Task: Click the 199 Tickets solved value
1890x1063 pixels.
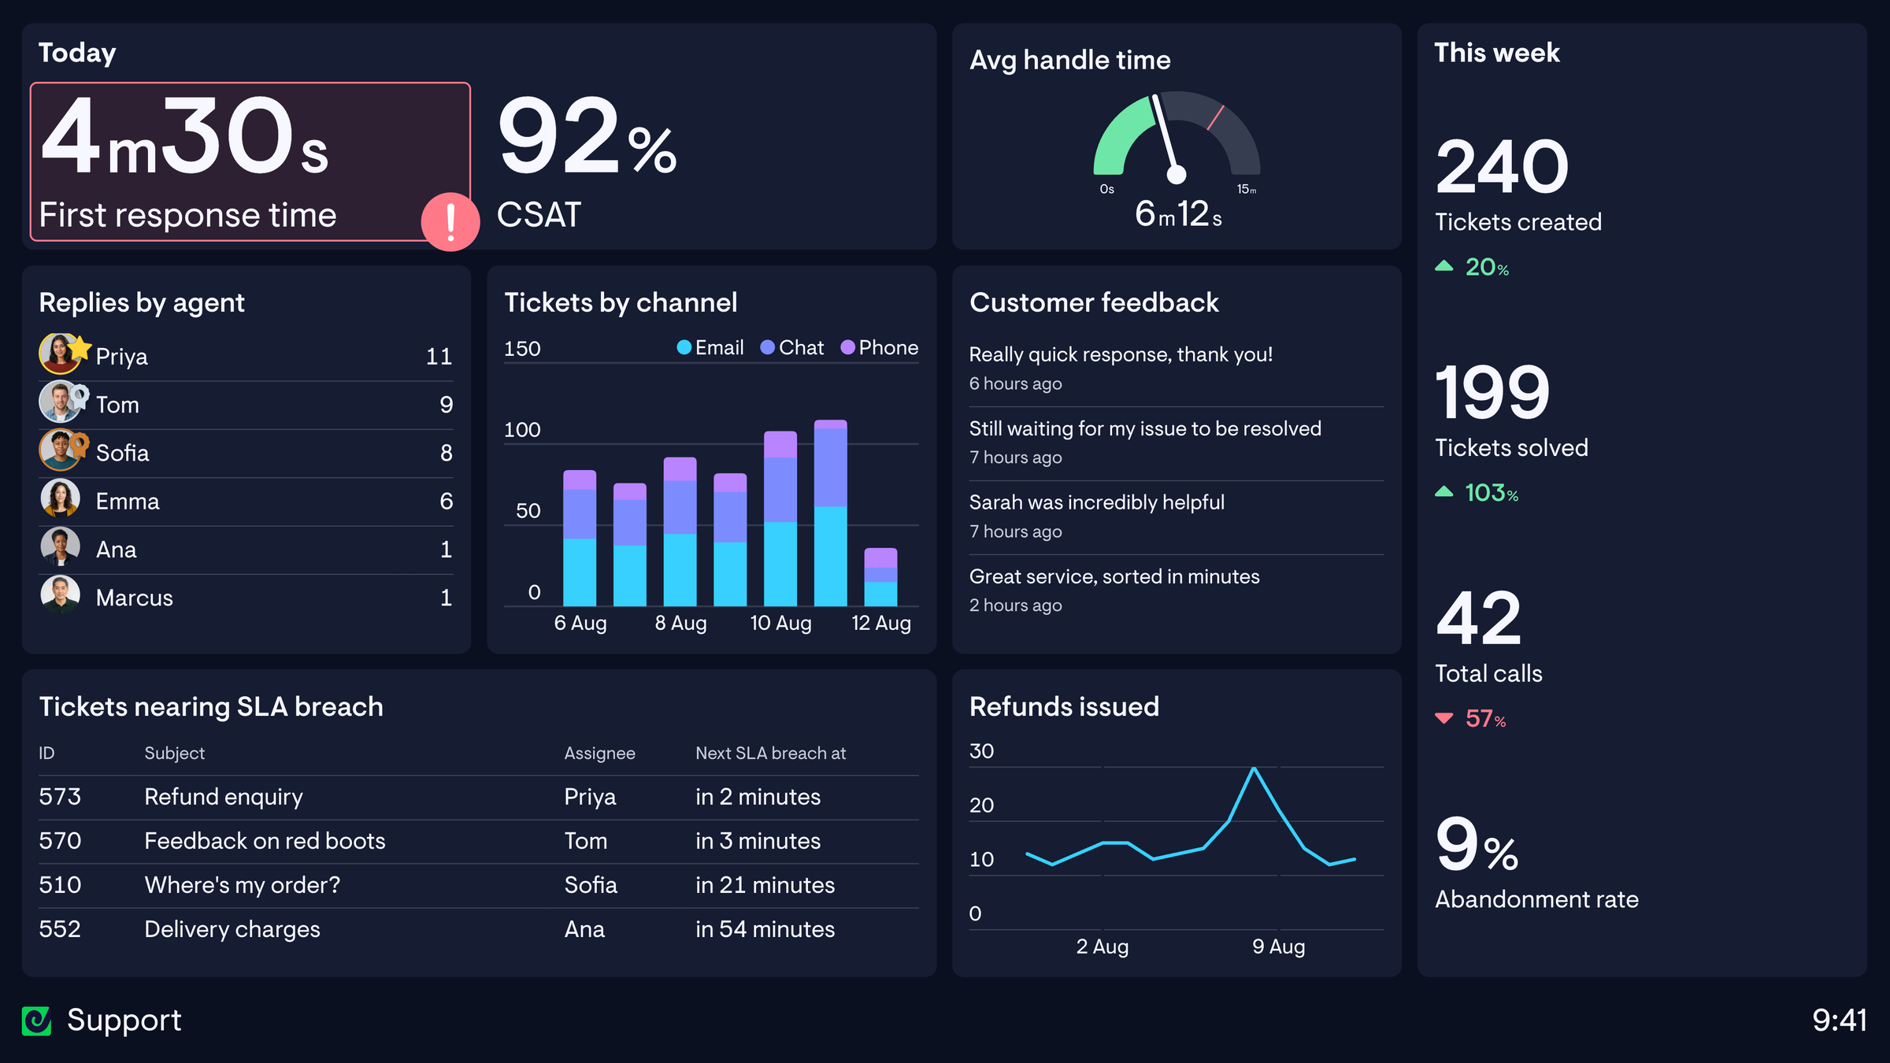Action: click(x=1492, y=392)
